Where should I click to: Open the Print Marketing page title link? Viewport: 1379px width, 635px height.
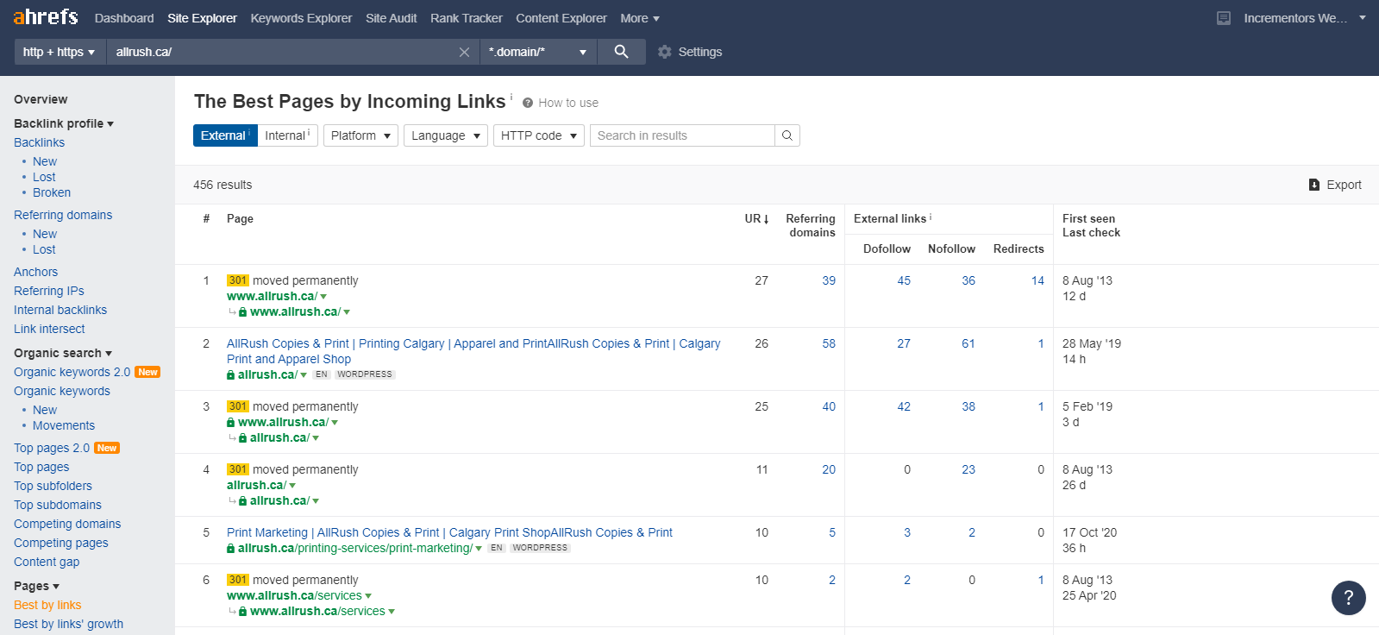click(449, 532)
